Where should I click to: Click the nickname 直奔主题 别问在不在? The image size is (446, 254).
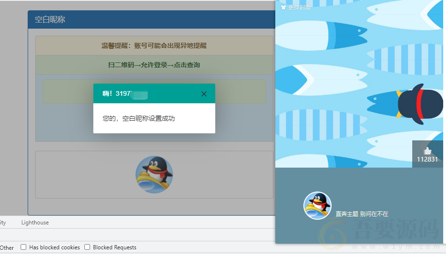tap(362, 214)
